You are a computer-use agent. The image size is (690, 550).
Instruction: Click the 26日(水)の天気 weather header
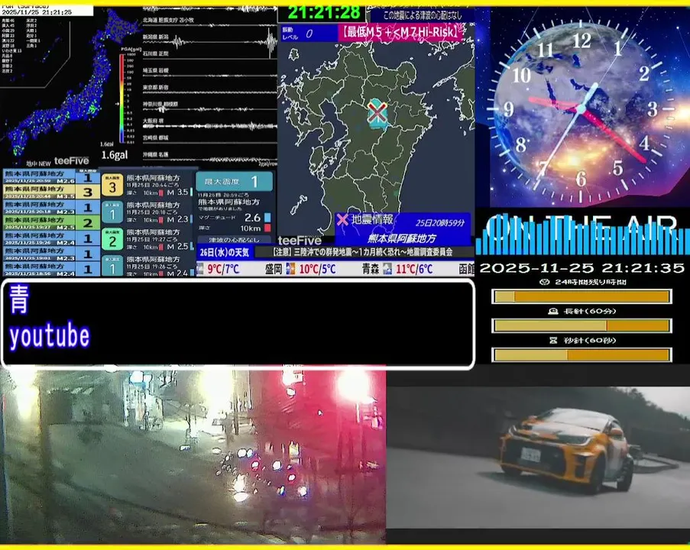225,252
